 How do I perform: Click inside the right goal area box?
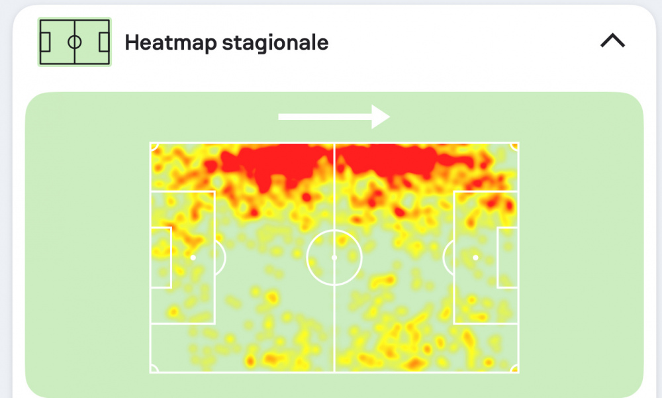[508, 258]
